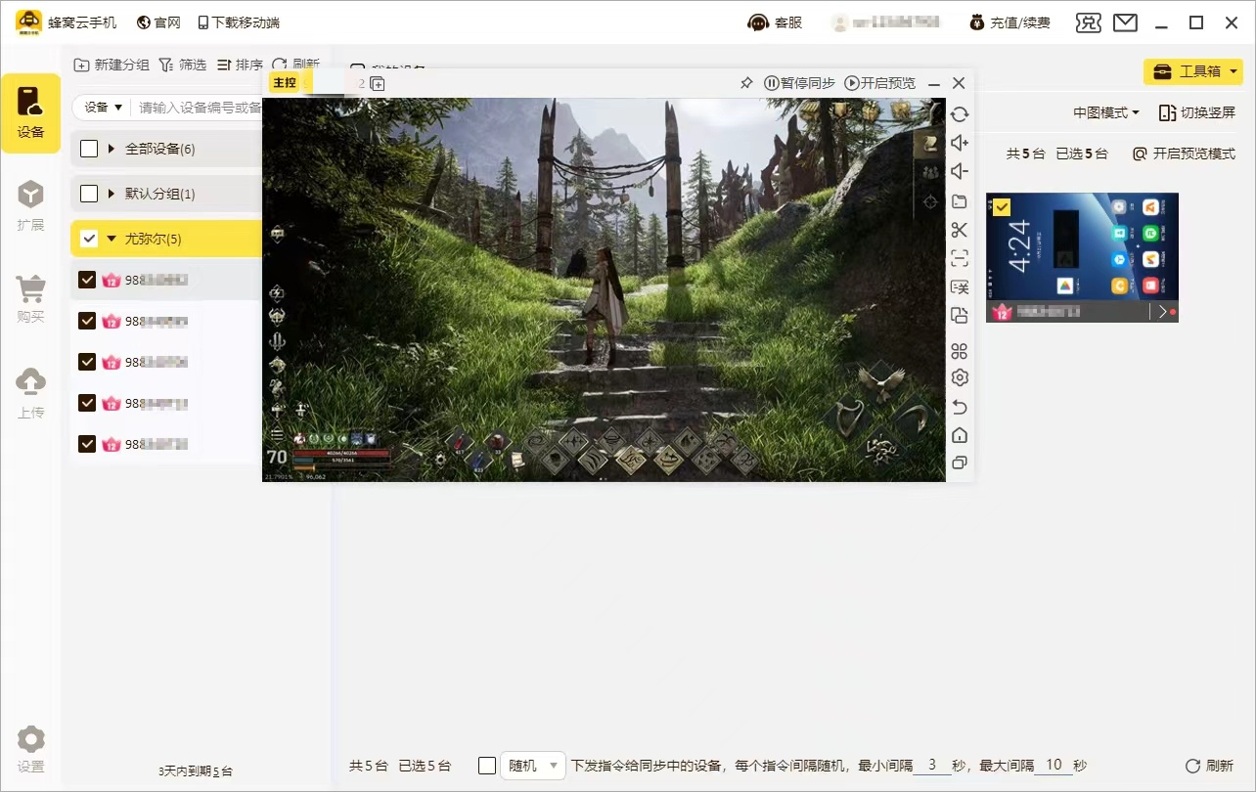Tap the Android home icon
The width and height of the screenshot is (1256, 792).
[960, 435]
